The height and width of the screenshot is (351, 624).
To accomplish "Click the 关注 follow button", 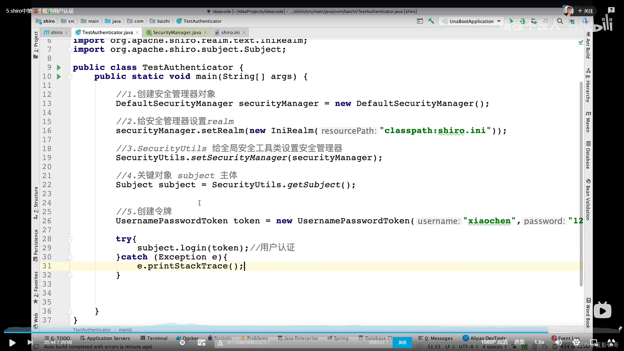I will pos(586,11).
